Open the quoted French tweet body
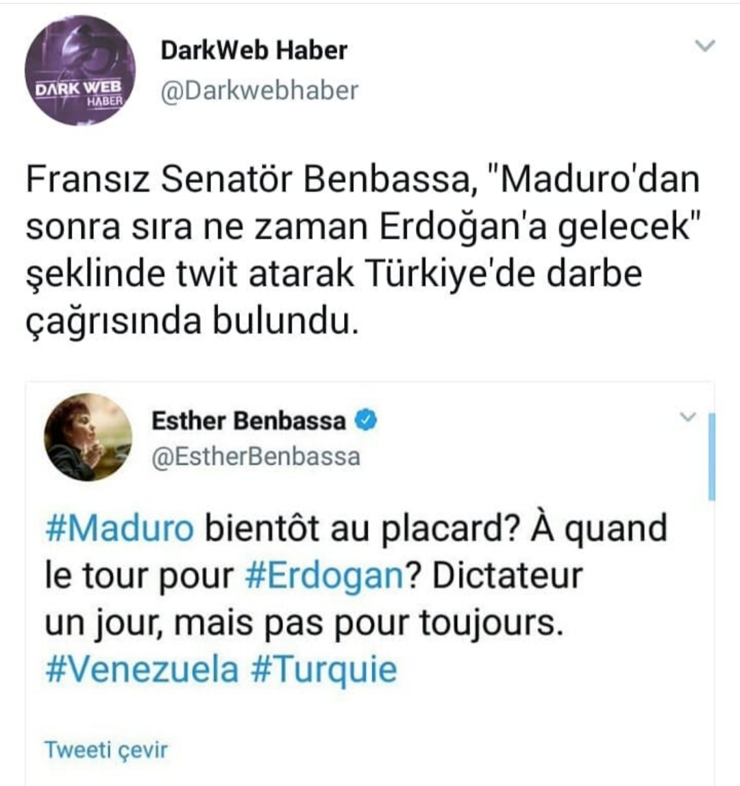Viewport: 740px width, 786px height. [x=356, y=599]
